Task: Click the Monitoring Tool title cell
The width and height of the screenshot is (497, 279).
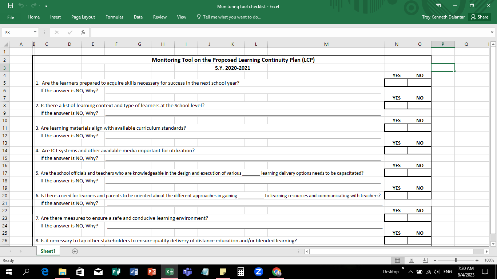Action: coord(233,60)
